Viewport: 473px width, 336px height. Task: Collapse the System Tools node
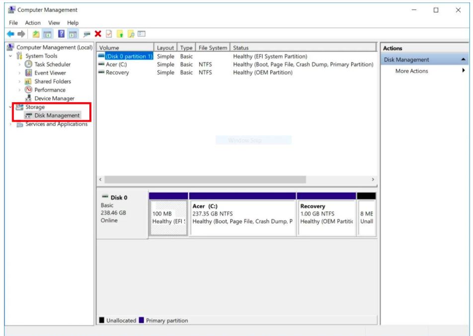coord(11,56)
